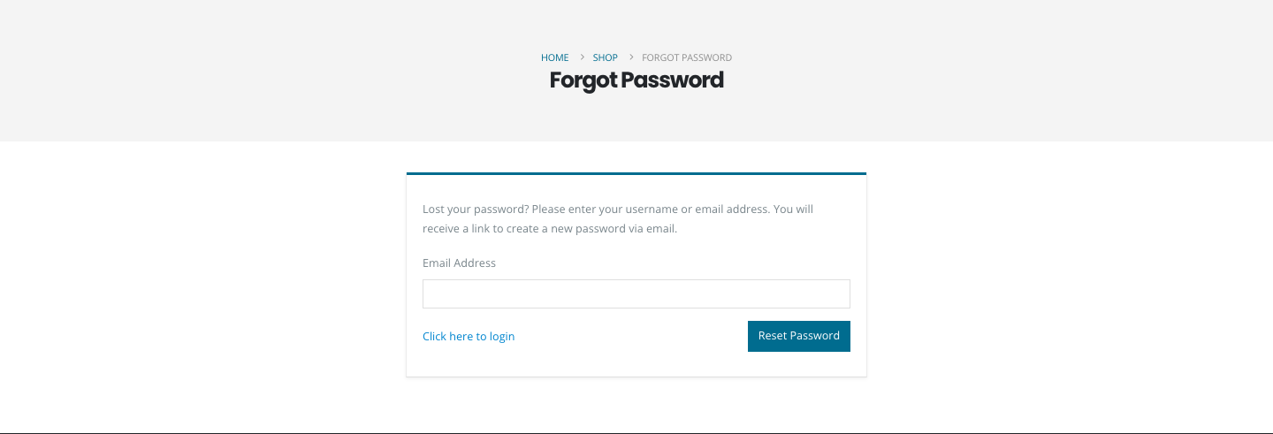
Task: Click the chevron between HOME and SHOP
Action: (x=581, y=57)
